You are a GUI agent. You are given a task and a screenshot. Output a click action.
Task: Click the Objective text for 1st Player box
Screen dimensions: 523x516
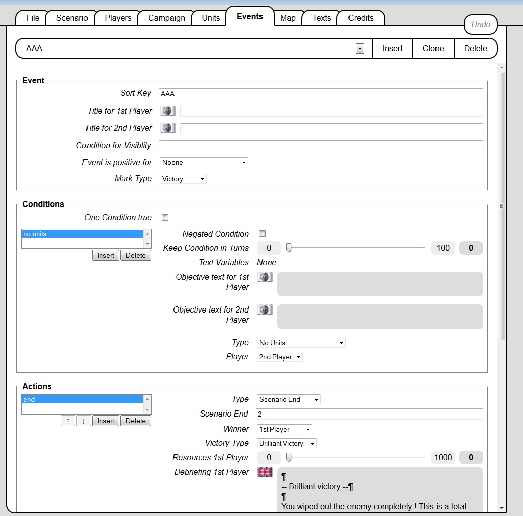tap(380, 284)
